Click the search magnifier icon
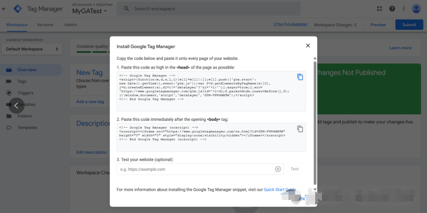 click(126, 9)
